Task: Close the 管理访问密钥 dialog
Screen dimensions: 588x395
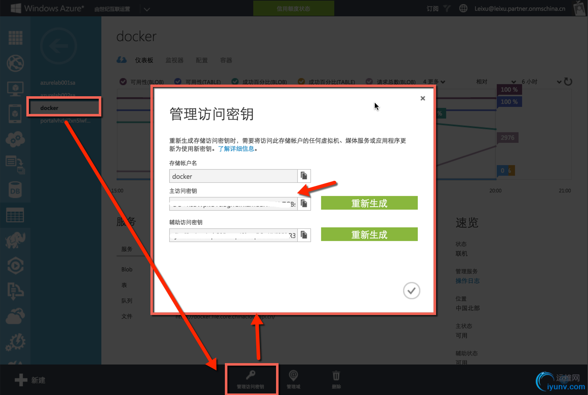Action: (x=422, y=98)
